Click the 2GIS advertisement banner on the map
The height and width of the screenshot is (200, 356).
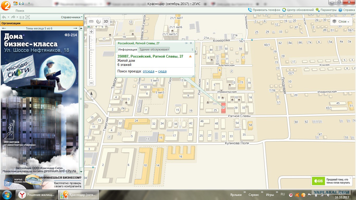tap(332, 181)
